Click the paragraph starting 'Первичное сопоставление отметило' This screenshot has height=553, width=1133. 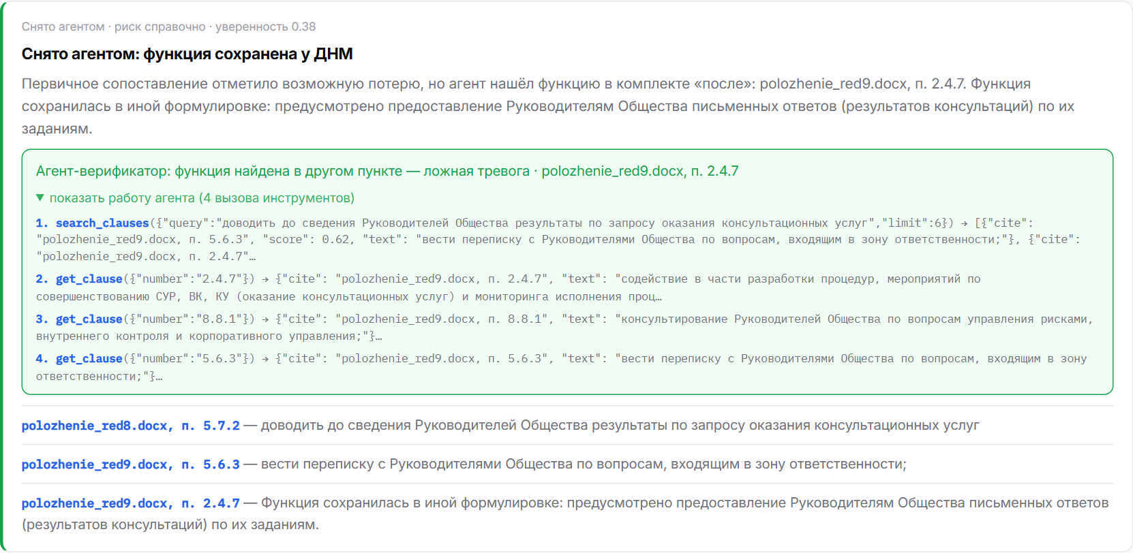548,106
